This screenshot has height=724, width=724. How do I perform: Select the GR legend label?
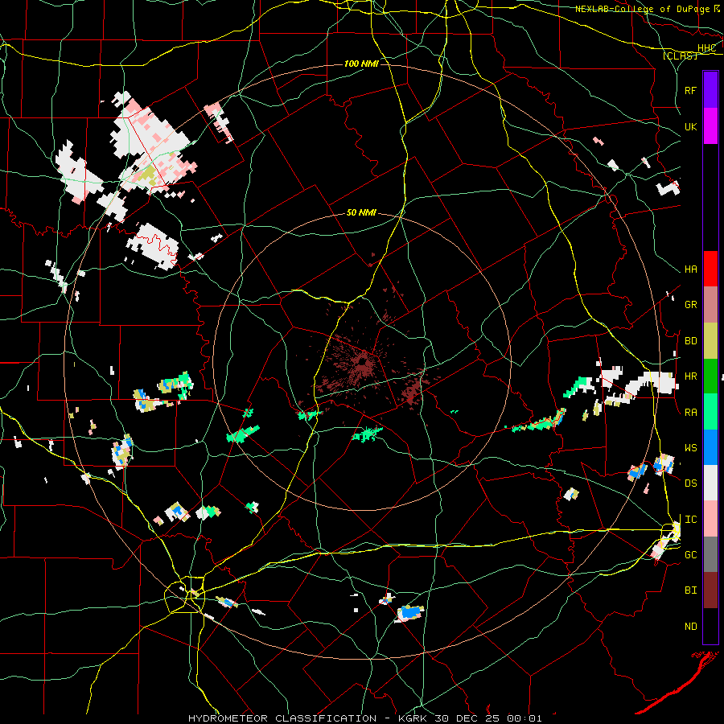[690, 305]
